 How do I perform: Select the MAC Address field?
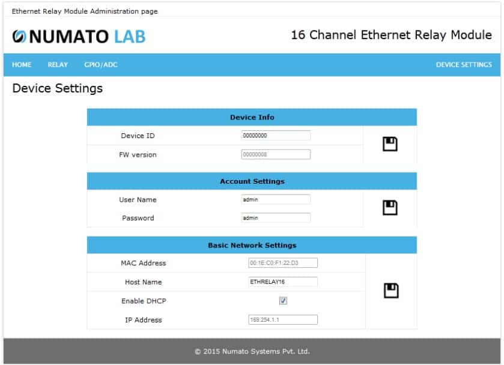(283, 263)
